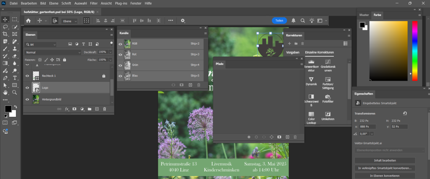Add a layer style via fx icon
The width and height of the screenshot is (430, 179).
[67, 109]
